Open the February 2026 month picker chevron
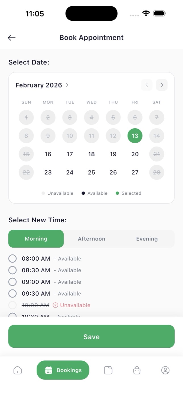 click(x=67, y=85)
